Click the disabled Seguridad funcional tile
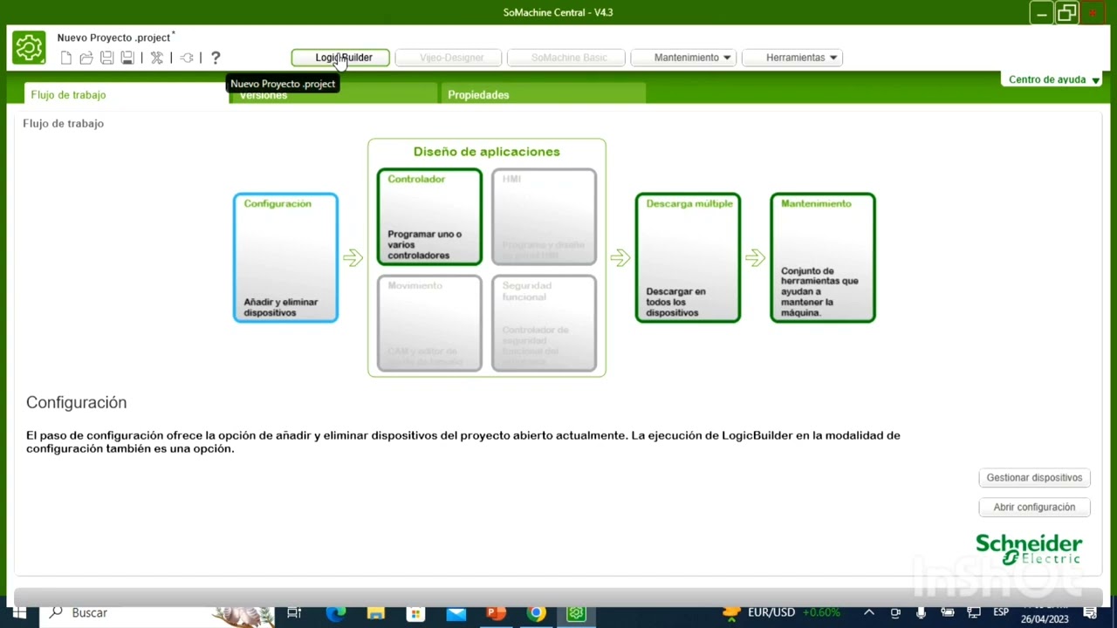1117x628 pixels. [x=544, y=324]
